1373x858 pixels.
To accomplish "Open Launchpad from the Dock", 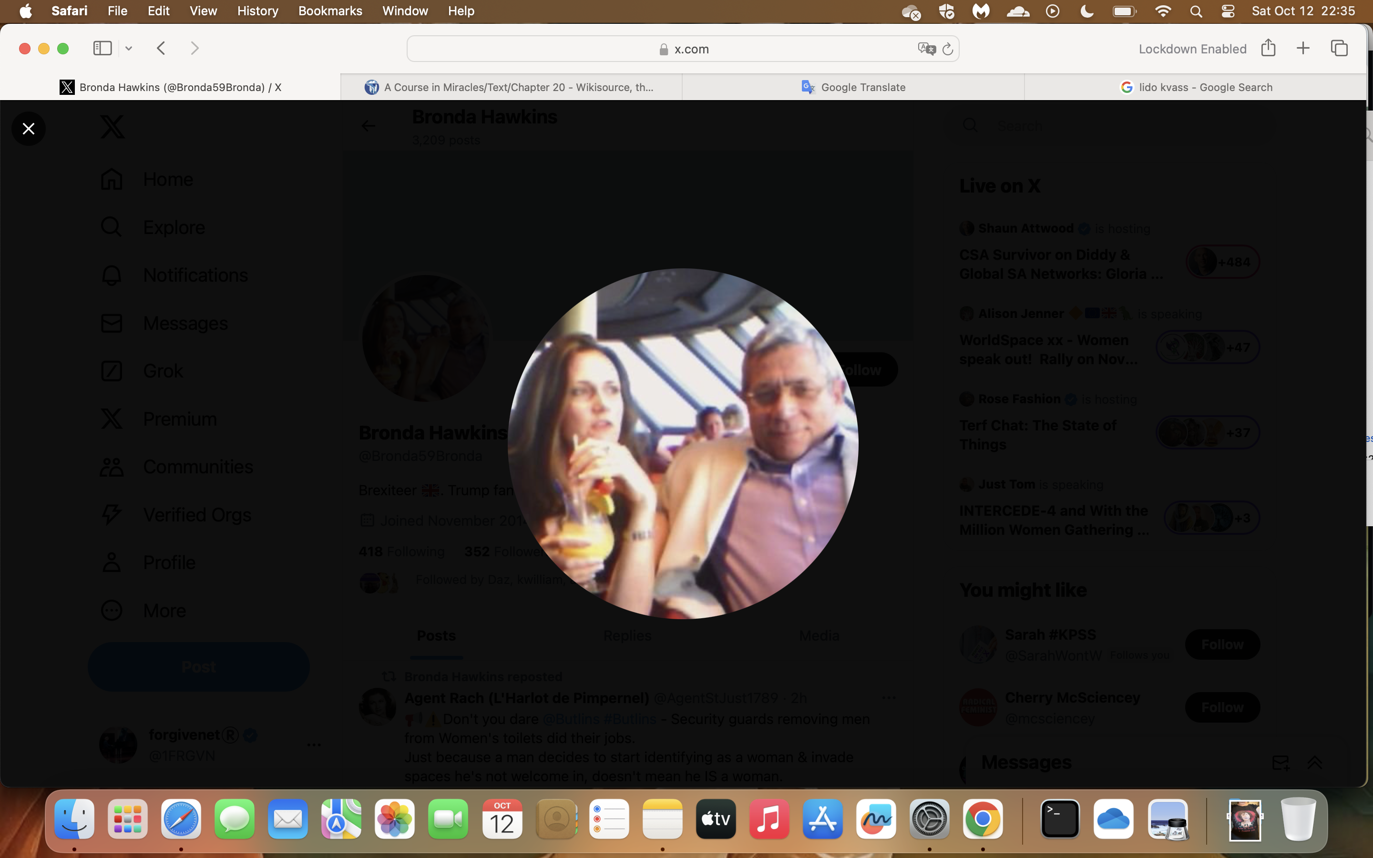I will pos(128,819).
